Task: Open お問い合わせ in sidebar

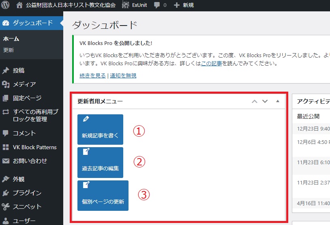Action: coord(30,161)
